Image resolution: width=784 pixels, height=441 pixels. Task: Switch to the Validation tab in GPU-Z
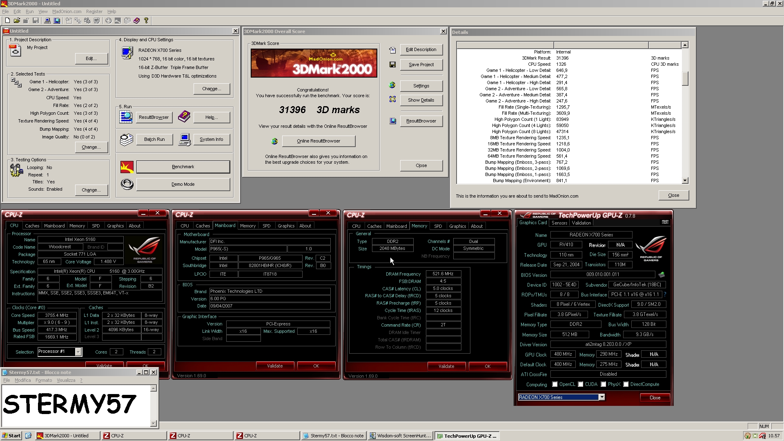(x=581, y=223)
